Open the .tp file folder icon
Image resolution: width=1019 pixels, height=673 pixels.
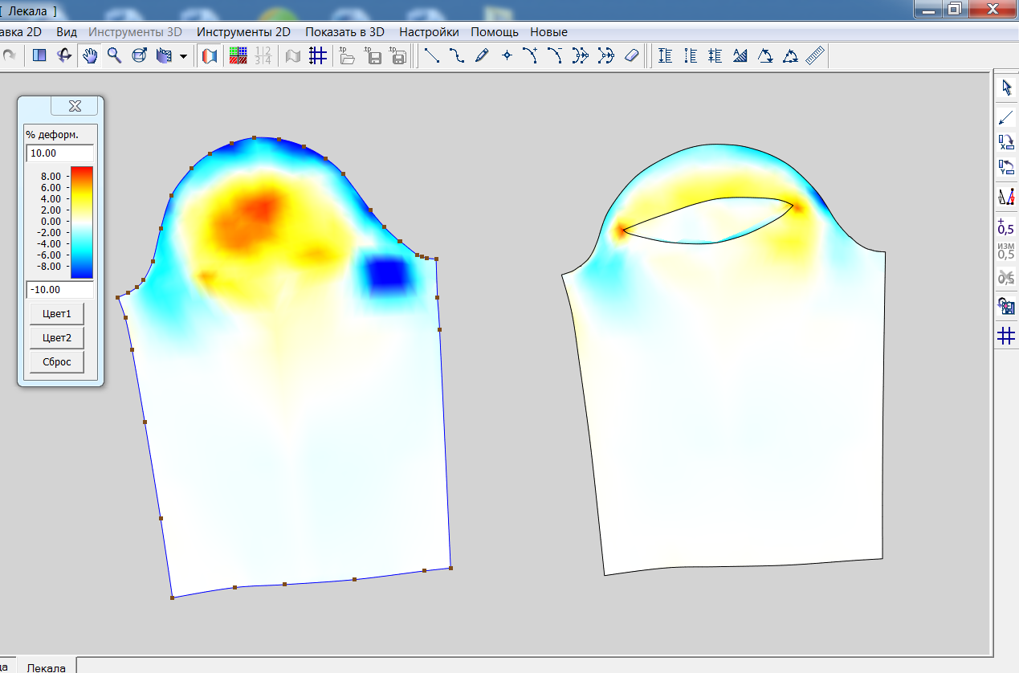347,55
